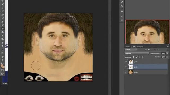Open the Paragraph panel icon
The image size is (170, 95).
pyautogui.click(x=122, y=20)
